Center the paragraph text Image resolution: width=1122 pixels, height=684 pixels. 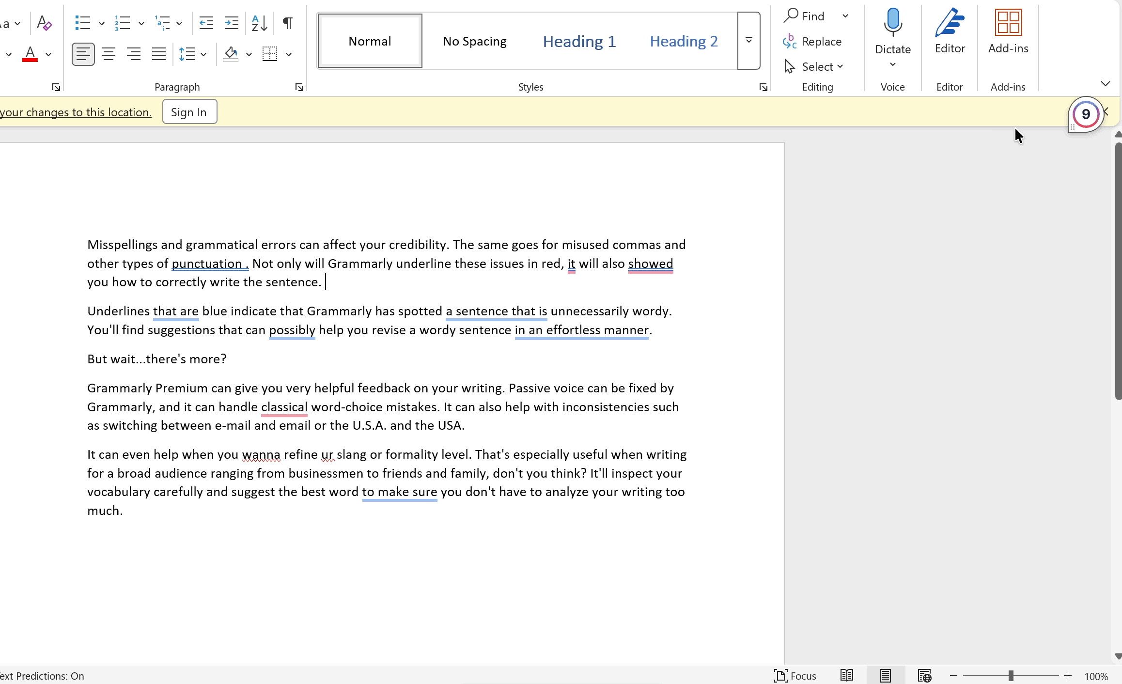tap(109, 54)
